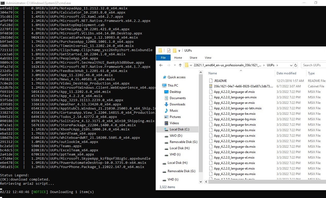Expand the address bar history dropdown
This screenshot has height=198, width=326.
point(291,65)
